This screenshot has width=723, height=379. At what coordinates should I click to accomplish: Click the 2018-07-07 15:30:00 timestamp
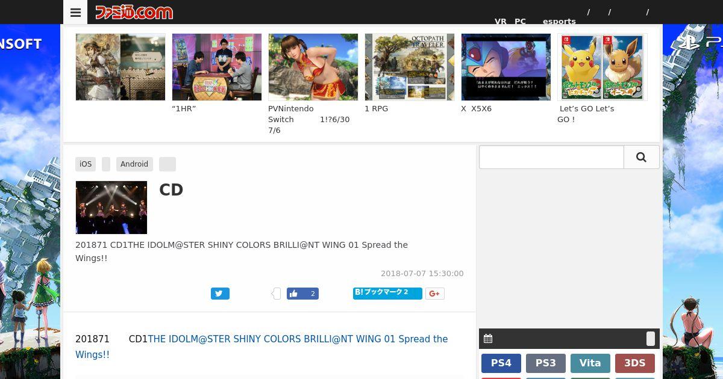[422, 273]
